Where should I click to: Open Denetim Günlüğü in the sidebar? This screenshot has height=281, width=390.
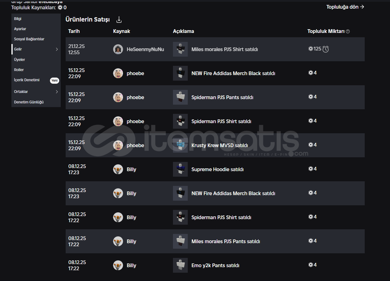coord(29,102)
